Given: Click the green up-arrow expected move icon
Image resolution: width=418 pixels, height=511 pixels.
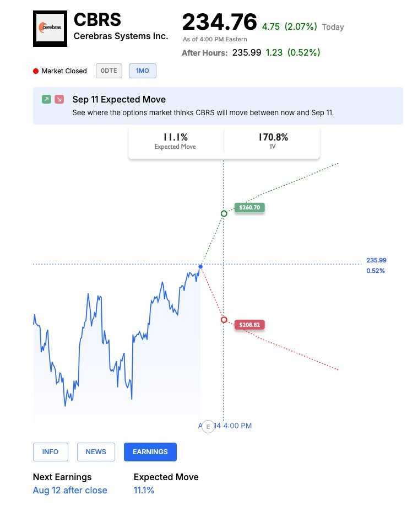Looking at the screenshot, I should (x=47, y=99).
